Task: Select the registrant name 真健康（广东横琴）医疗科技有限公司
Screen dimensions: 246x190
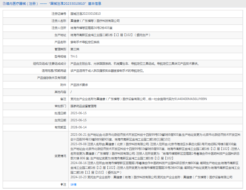Action: [95, 21]
